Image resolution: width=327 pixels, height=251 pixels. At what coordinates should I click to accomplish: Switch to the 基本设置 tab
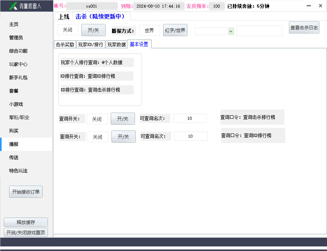pyautogui.click(x=139, y=44)
